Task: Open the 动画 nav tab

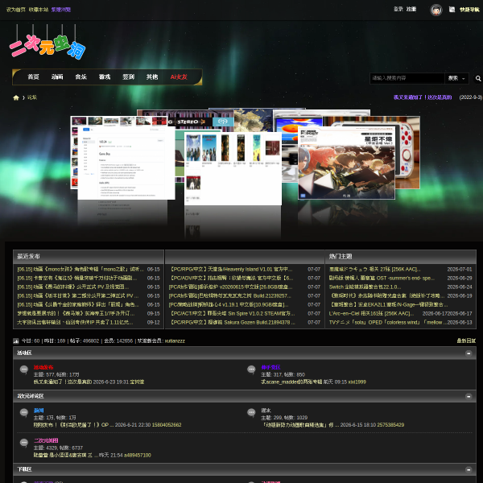Action: 57,76
